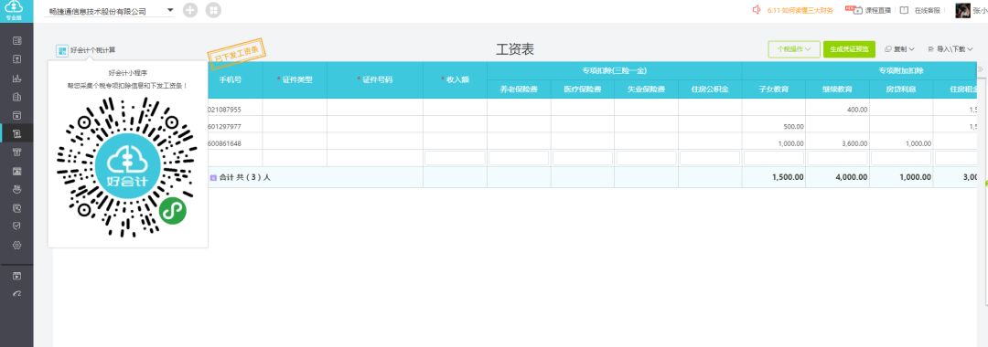Click the 证件号码 column header

[x=375, y=79]
